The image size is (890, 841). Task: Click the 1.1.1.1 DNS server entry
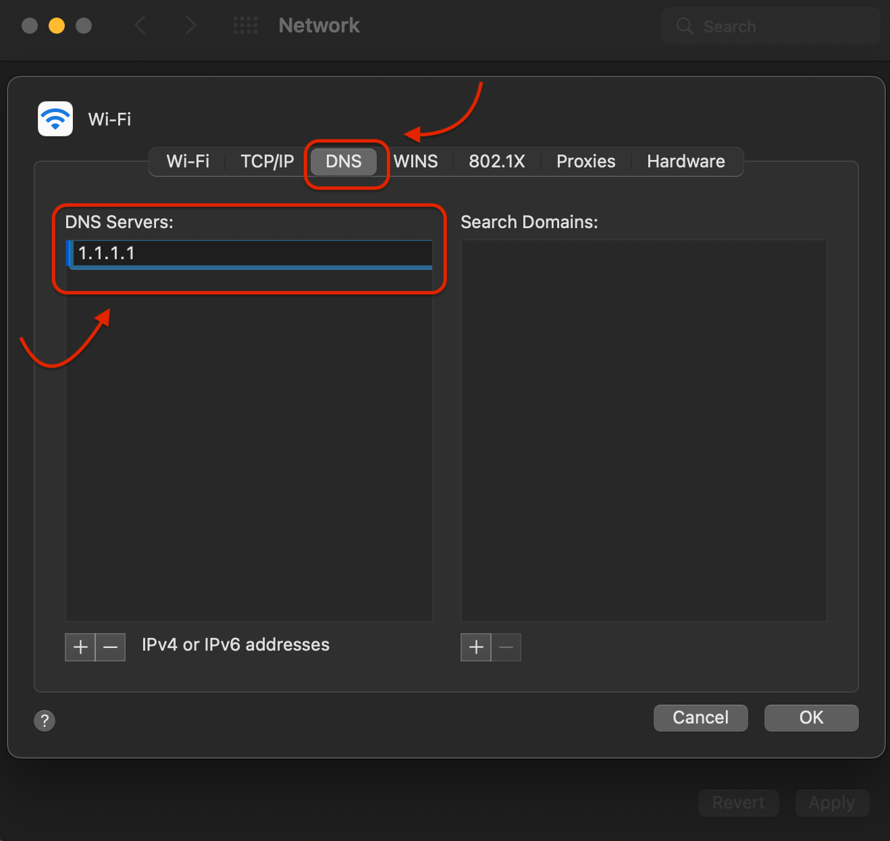pyautogui.click(x=249, y=254)
